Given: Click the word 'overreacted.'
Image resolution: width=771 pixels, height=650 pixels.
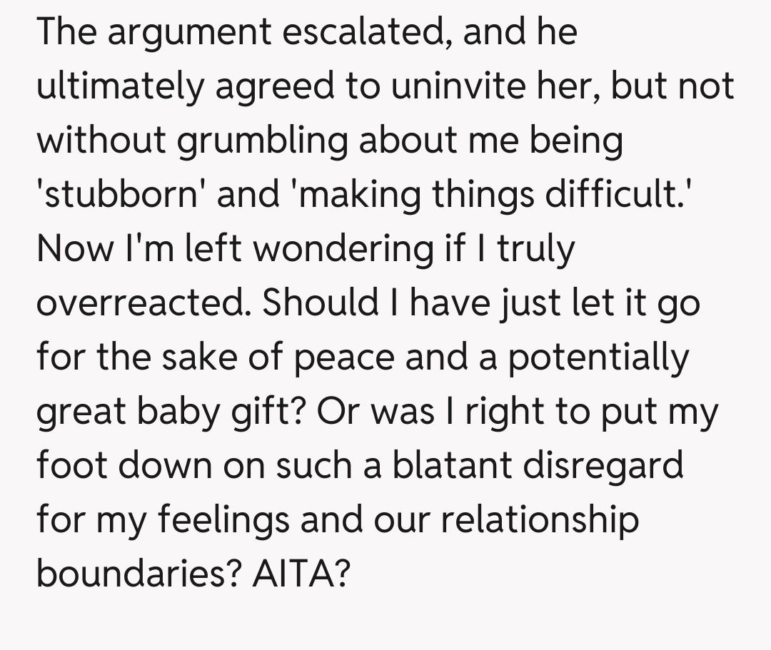Looking at the screenshot, I should click(x=142, y=304).
